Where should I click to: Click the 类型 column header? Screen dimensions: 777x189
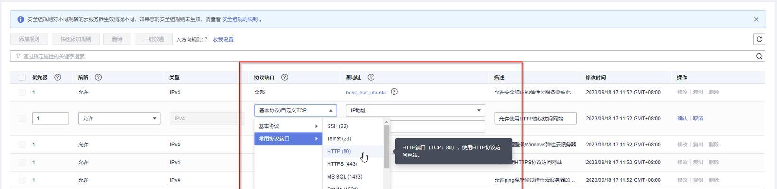(175, 77)
